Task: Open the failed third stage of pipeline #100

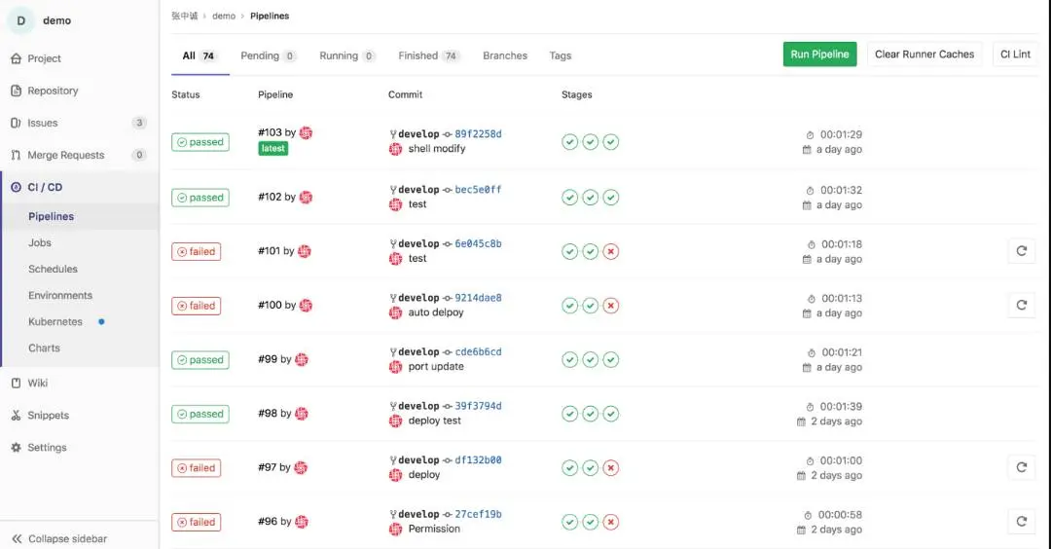Action: pos(610,306)
